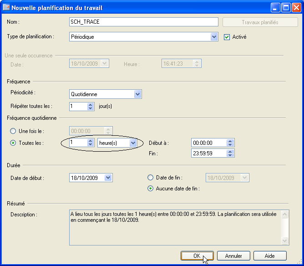This screenshot has width=304, height=266.
Task: Increase the 'Début à' start time
Action: 230,141
